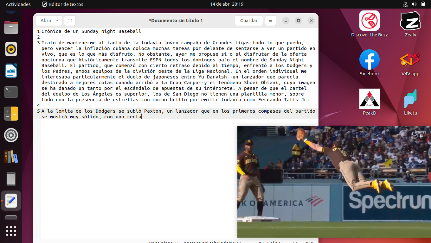Image resolution: width=431 pixels, height=243 pixels.
Task: Minimize the text editor window
Action: point(286,21)
